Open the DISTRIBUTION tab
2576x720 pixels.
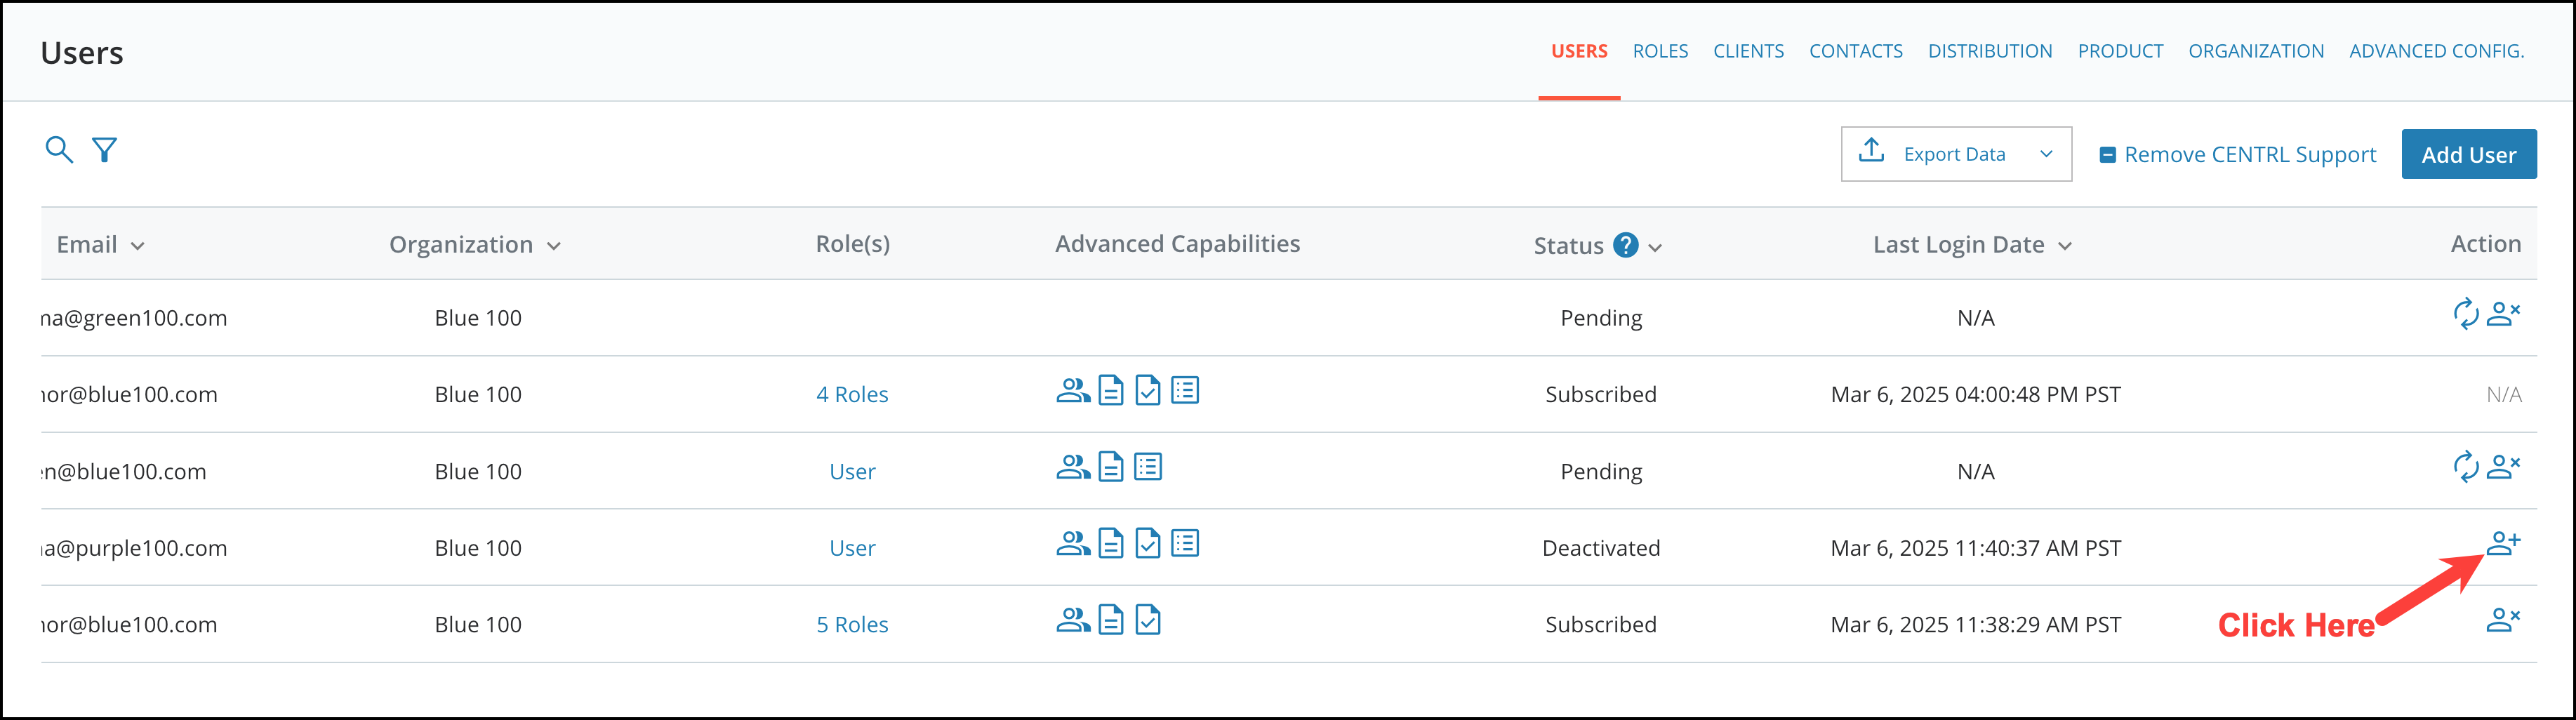pyautogui.click(x=1989, y=50)
